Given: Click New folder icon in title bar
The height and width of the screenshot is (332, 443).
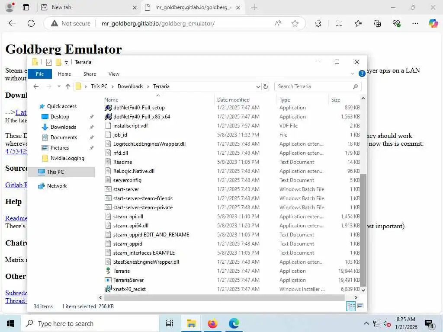Looking at the screenshot, I should point(58,62).
